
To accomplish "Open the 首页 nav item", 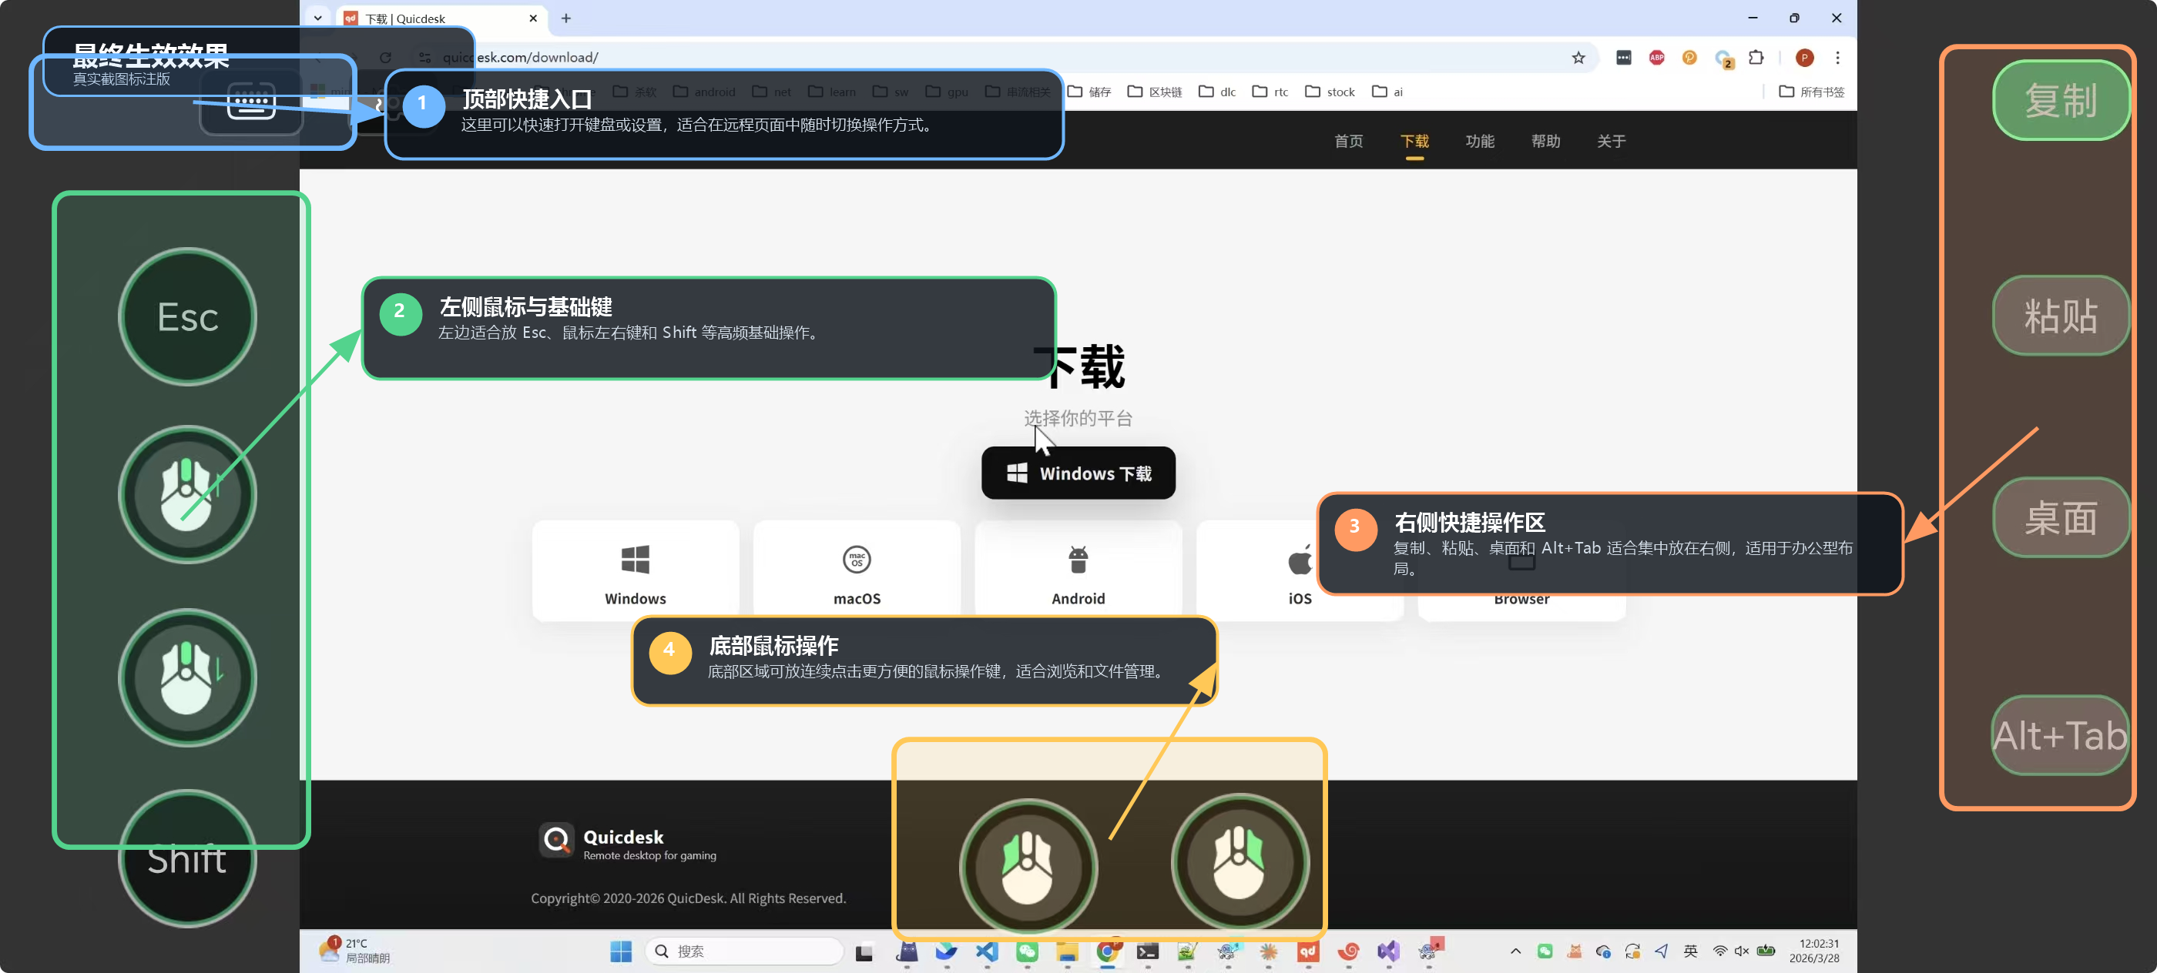I will click(1348, 141).
